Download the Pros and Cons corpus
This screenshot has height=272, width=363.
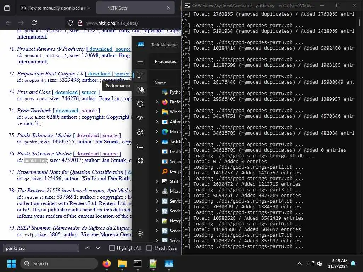(x=66, y=92)
